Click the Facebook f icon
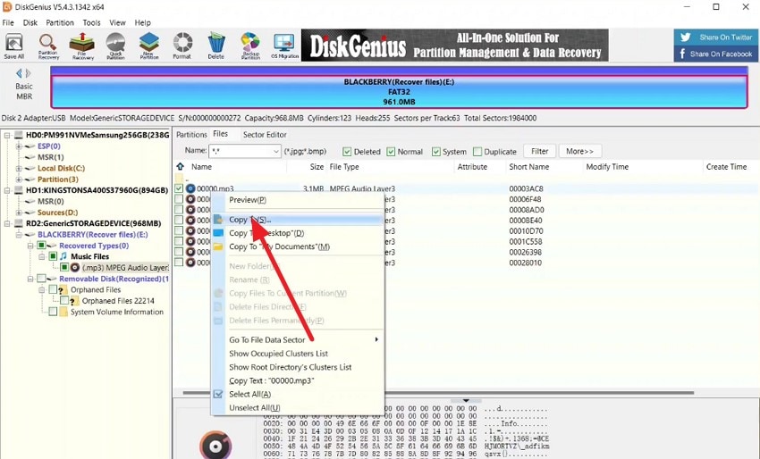 click(682, 54)
